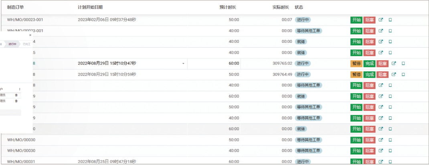Click 暂停 button for 309765:02 row
The height and width of the screenshot is (165, 429).
pos(356,63)
